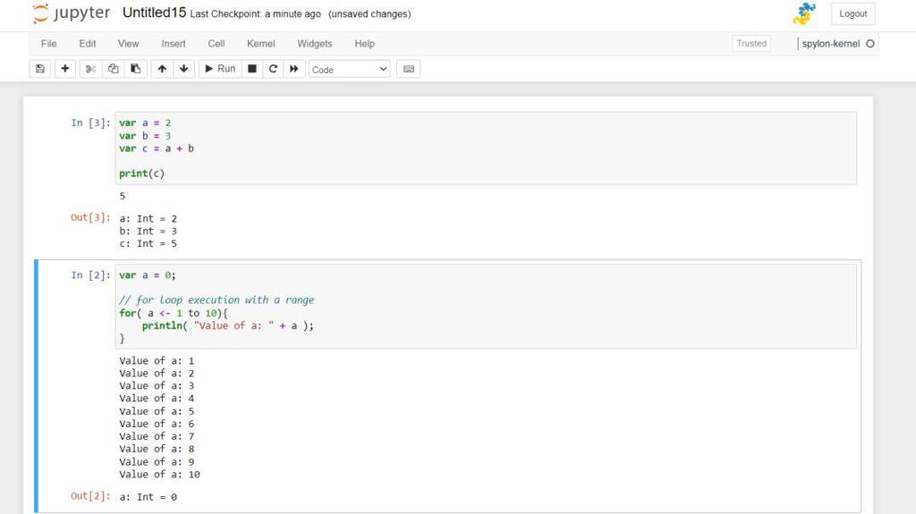The image size is (916, 514).
Task: Open the Edit menu
Action: 88,44
